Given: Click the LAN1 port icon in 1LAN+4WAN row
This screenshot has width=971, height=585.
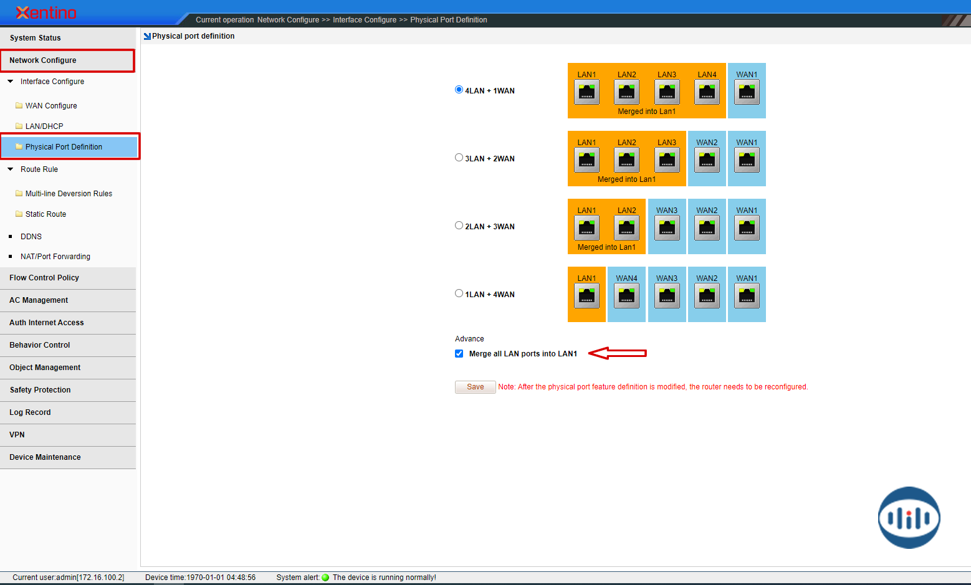Looking at the screenshot, I should [586, 297].
